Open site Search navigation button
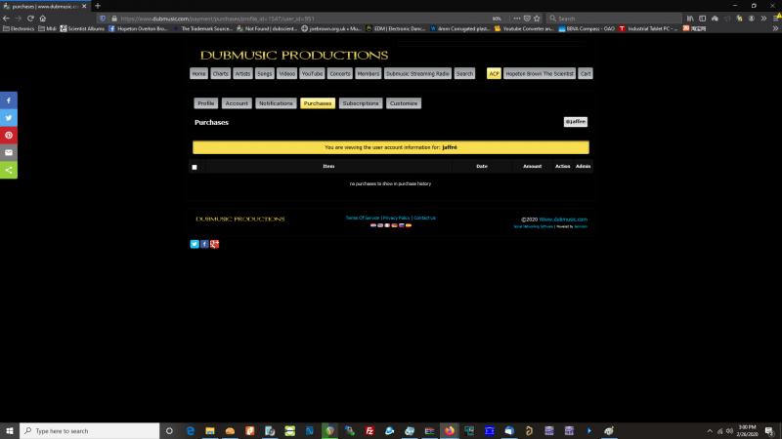The image size is (782, 439). point(464,74)
